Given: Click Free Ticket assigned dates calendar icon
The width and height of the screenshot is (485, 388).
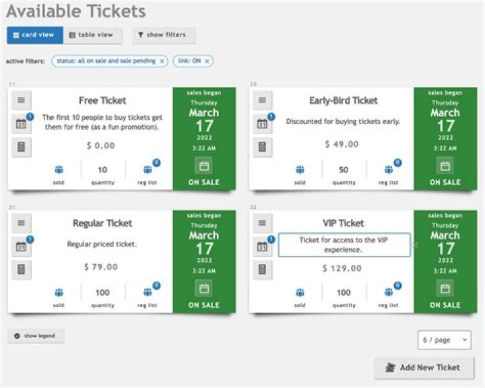Looking at the screenshot, I should tap(21, 124).
